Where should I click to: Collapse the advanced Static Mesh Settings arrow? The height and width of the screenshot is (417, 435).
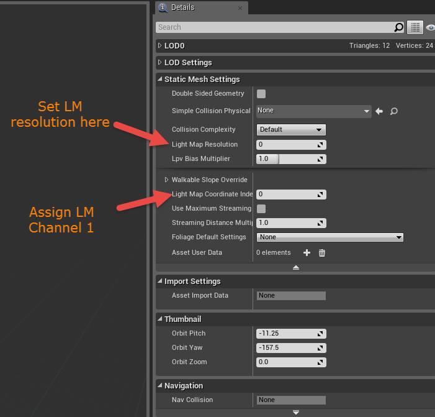tap(295, 267)
